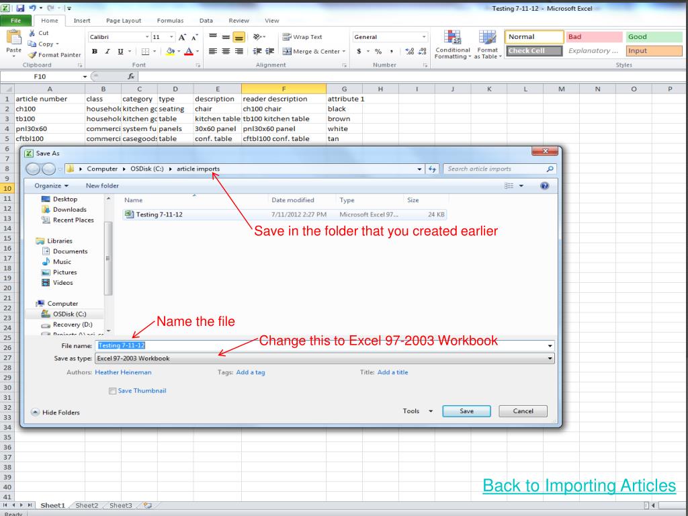Click the search magnifier in Save As dialog
The height and width of the screenshot is (516, 688).
pyautogui.click(x=550, y=169)
